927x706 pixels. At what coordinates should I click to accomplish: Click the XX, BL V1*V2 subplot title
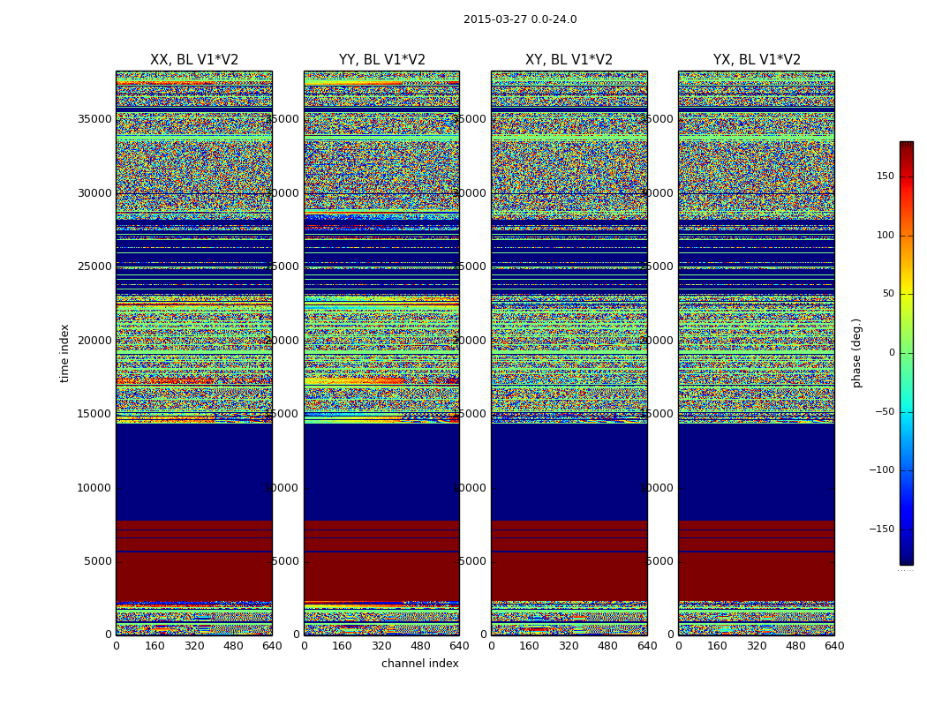click(x=194, y=60)
